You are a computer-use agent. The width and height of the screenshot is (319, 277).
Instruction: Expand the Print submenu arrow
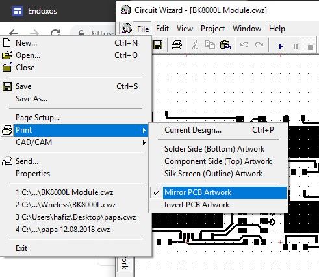[x=144, y=130]
